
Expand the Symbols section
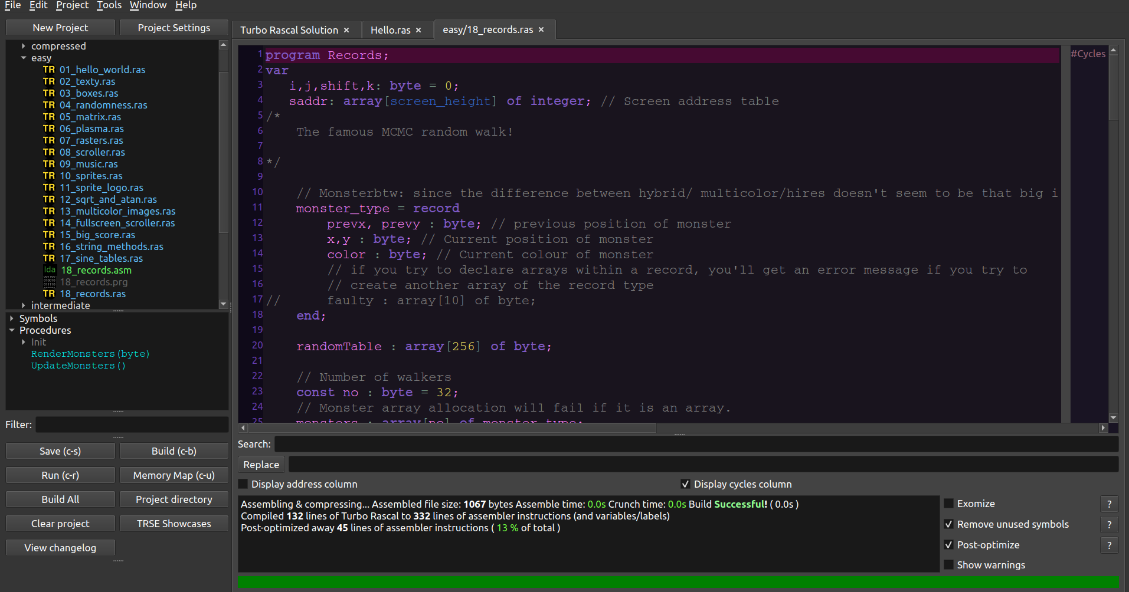(x=12, y=318)
